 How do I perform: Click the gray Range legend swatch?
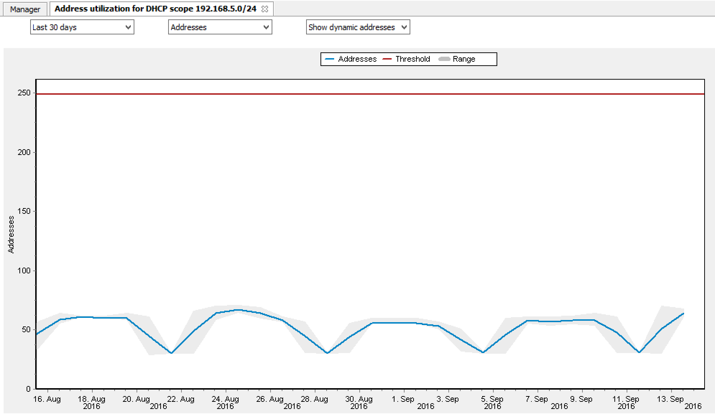click(x=444, y=59)
